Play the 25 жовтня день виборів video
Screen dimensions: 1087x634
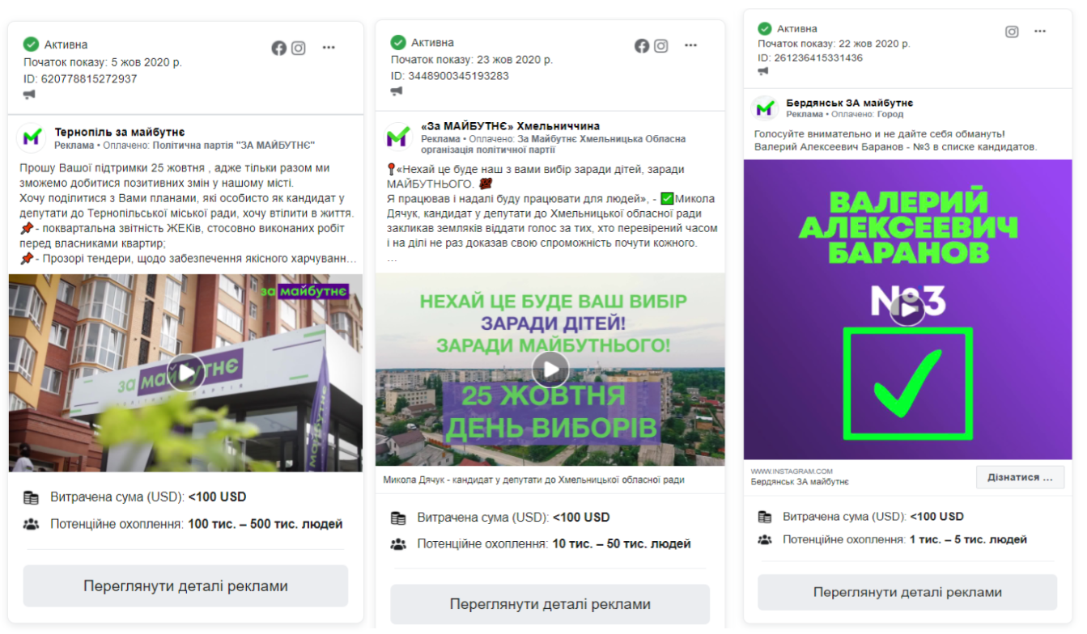(551, 370)
